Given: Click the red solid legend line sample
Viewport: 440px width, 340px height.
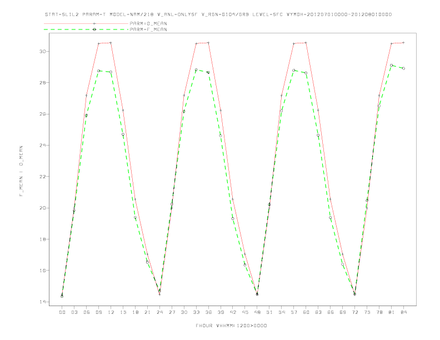Looking at the screenshot, I should point(86,23).
